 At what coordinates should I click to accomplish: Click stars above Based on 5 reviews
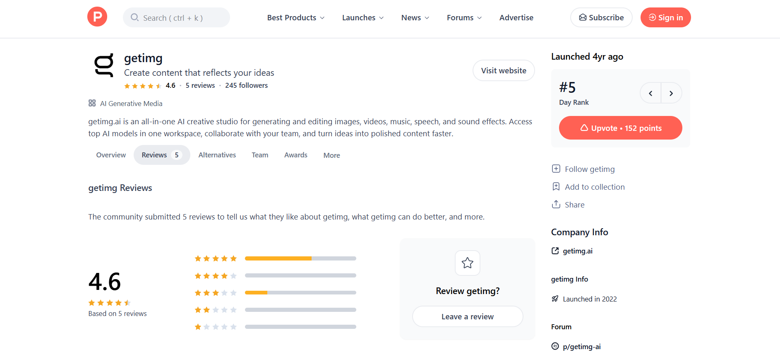110,303
